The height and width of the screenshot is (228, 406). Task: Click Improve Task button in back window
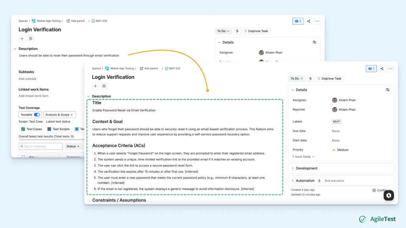[256, 31]
